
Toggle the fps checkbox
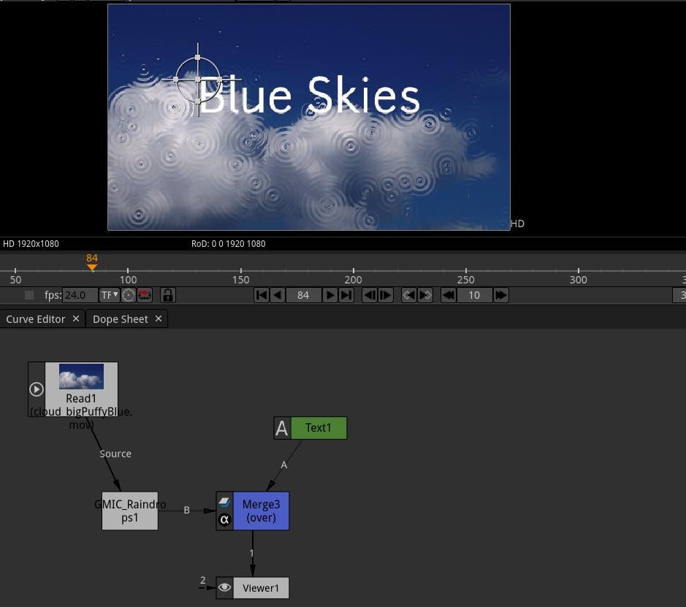pos(29,295)
